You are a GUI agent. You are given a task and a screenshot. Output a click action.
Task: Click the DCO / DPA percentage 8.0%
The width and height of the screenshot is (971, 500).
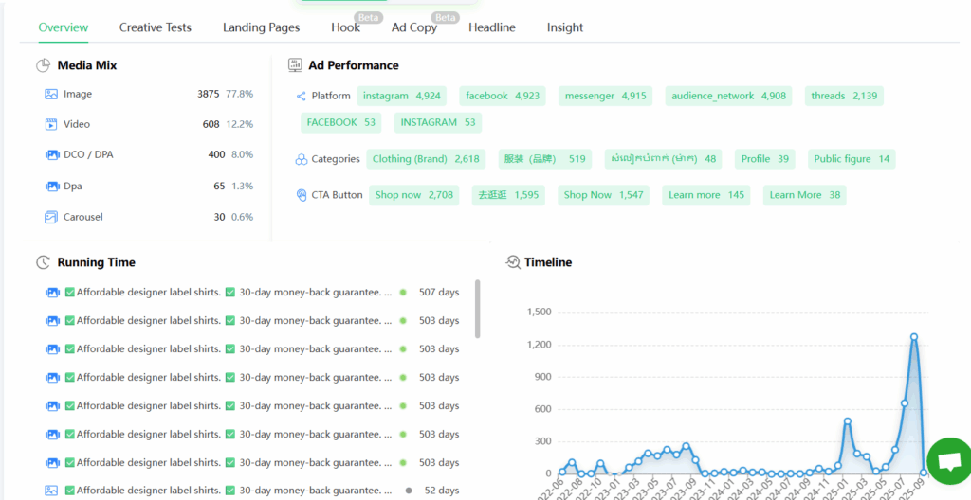[242, 154]
